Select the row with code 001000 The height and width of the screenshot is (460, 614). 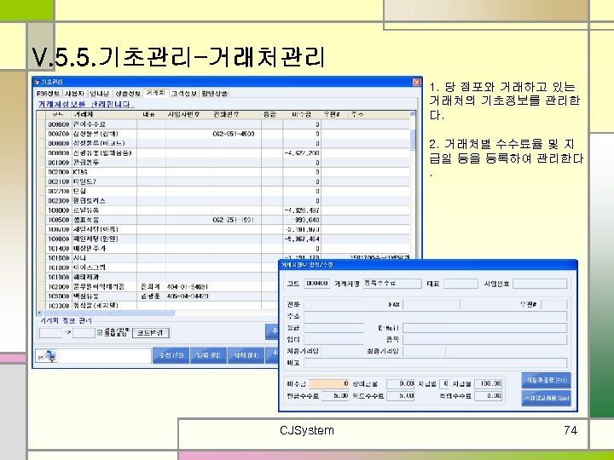223,163
